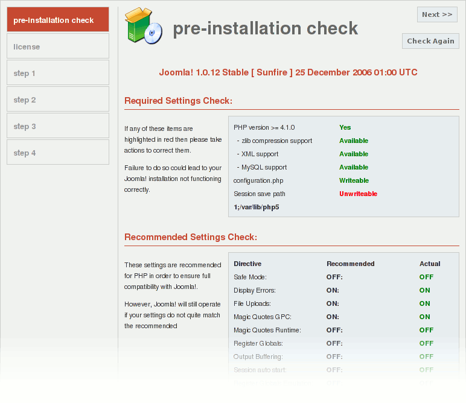Click the 'If any of these items' paragraph
The width and height of the screenshot is (466, 403).
173,139
